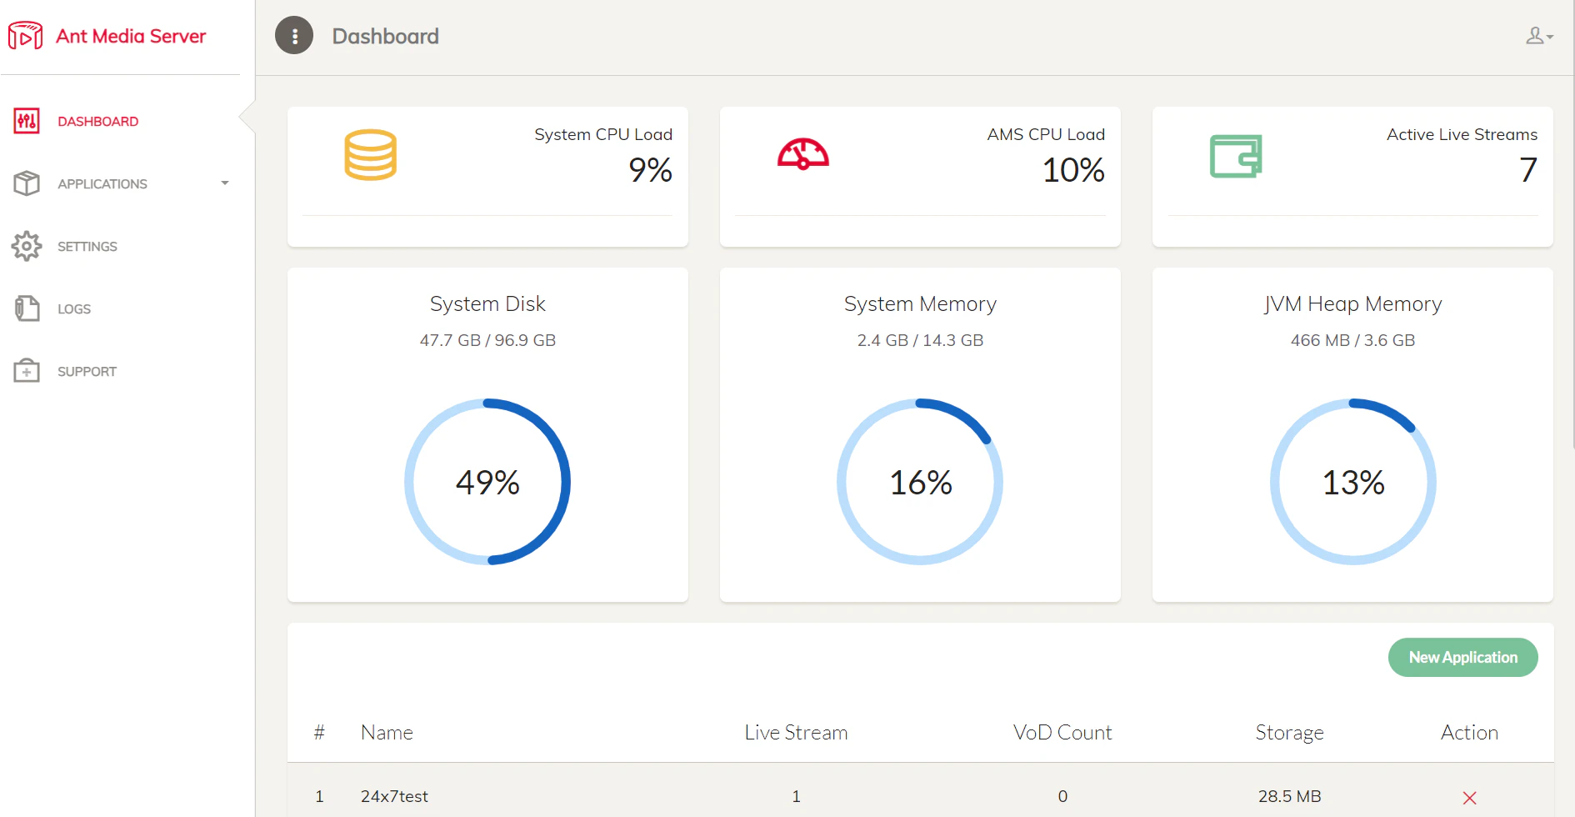
Task: Open the Dashboard options menu
Action: [293, 35]
